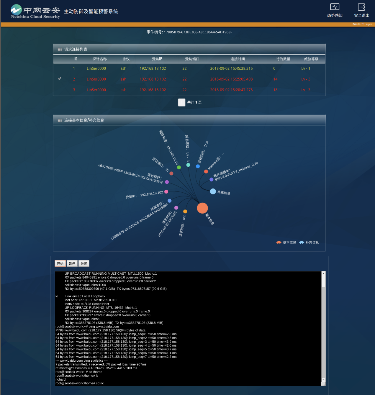Select connection row with time 15:45:38.315
This screenshot has height=395, width=375.
[x=231, y=68]
